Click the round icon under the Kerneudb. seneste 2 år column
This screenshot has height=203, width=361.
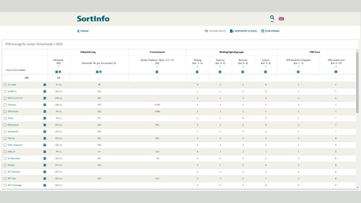(x=100, y=72)
